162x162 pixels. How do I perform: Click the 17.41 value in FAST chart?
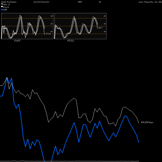[48, 34]
